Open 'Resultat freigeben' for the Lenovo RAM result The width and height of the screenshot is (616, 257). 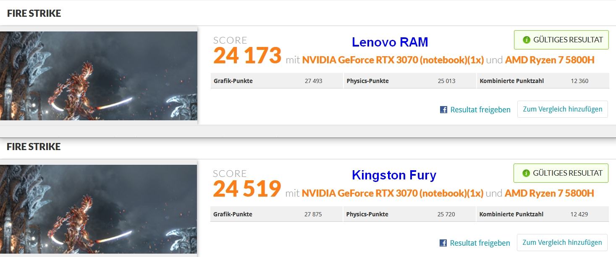pyautogui.click(x=480, y=110)
